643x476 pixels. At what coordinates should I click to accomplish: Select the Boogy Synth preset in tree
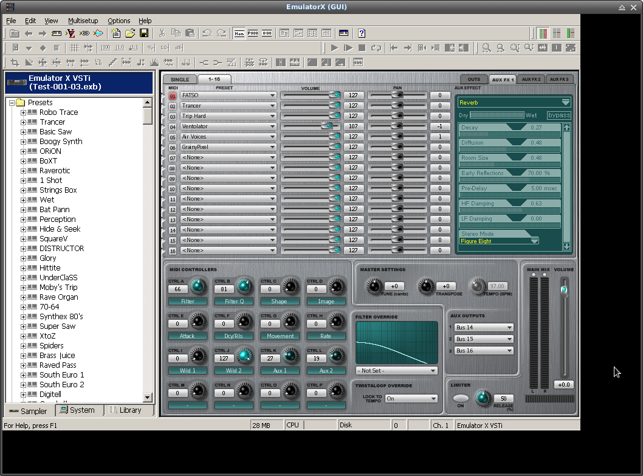coord(61,142)
